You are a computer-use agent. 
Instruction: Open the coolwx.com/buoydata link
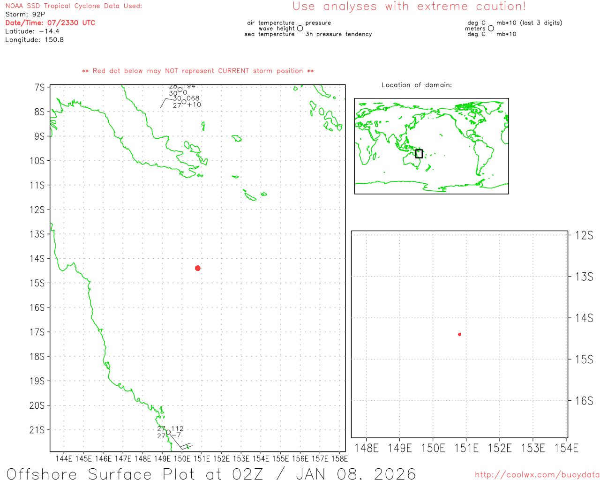pos(537,475)
